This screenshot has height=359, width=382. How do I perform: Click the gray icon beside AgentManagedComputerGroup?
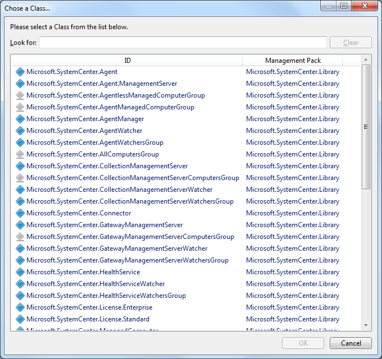[x=20, y=107]
